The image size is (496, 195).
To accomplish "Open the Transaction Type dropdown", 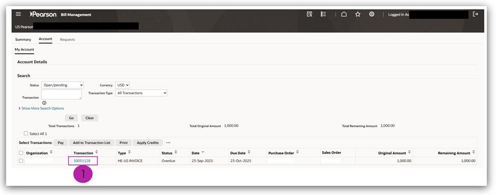I will tap(141, 93).
